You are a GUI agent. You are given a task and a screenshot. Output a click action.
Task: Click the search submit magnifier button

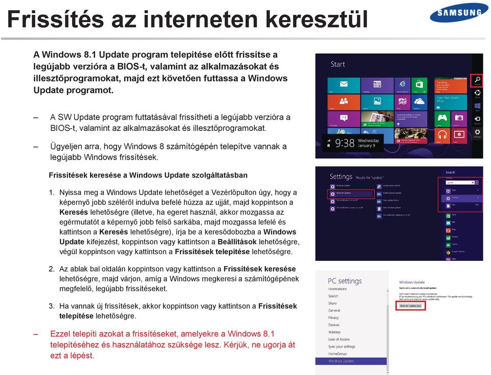[476, 183]
